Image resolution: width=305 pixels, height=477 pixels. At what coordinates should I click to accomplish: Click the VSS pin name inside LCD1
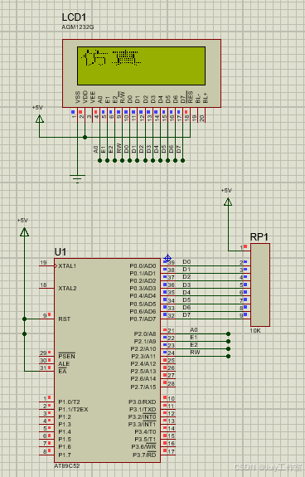point(77,97)
